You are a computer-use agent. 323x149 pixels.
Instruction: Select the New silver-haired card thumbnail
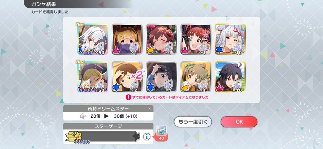coord(93,39)
